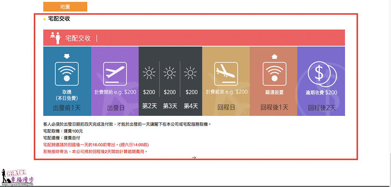Click 計費開始 e.g. $200 text
Screen dimensions: 391x187
[115, 92]
